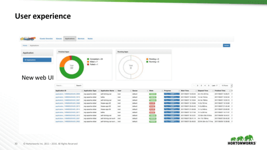
Task: Click the red Failed donut segment
Action: pyautogui.click(x=71, y=58)
